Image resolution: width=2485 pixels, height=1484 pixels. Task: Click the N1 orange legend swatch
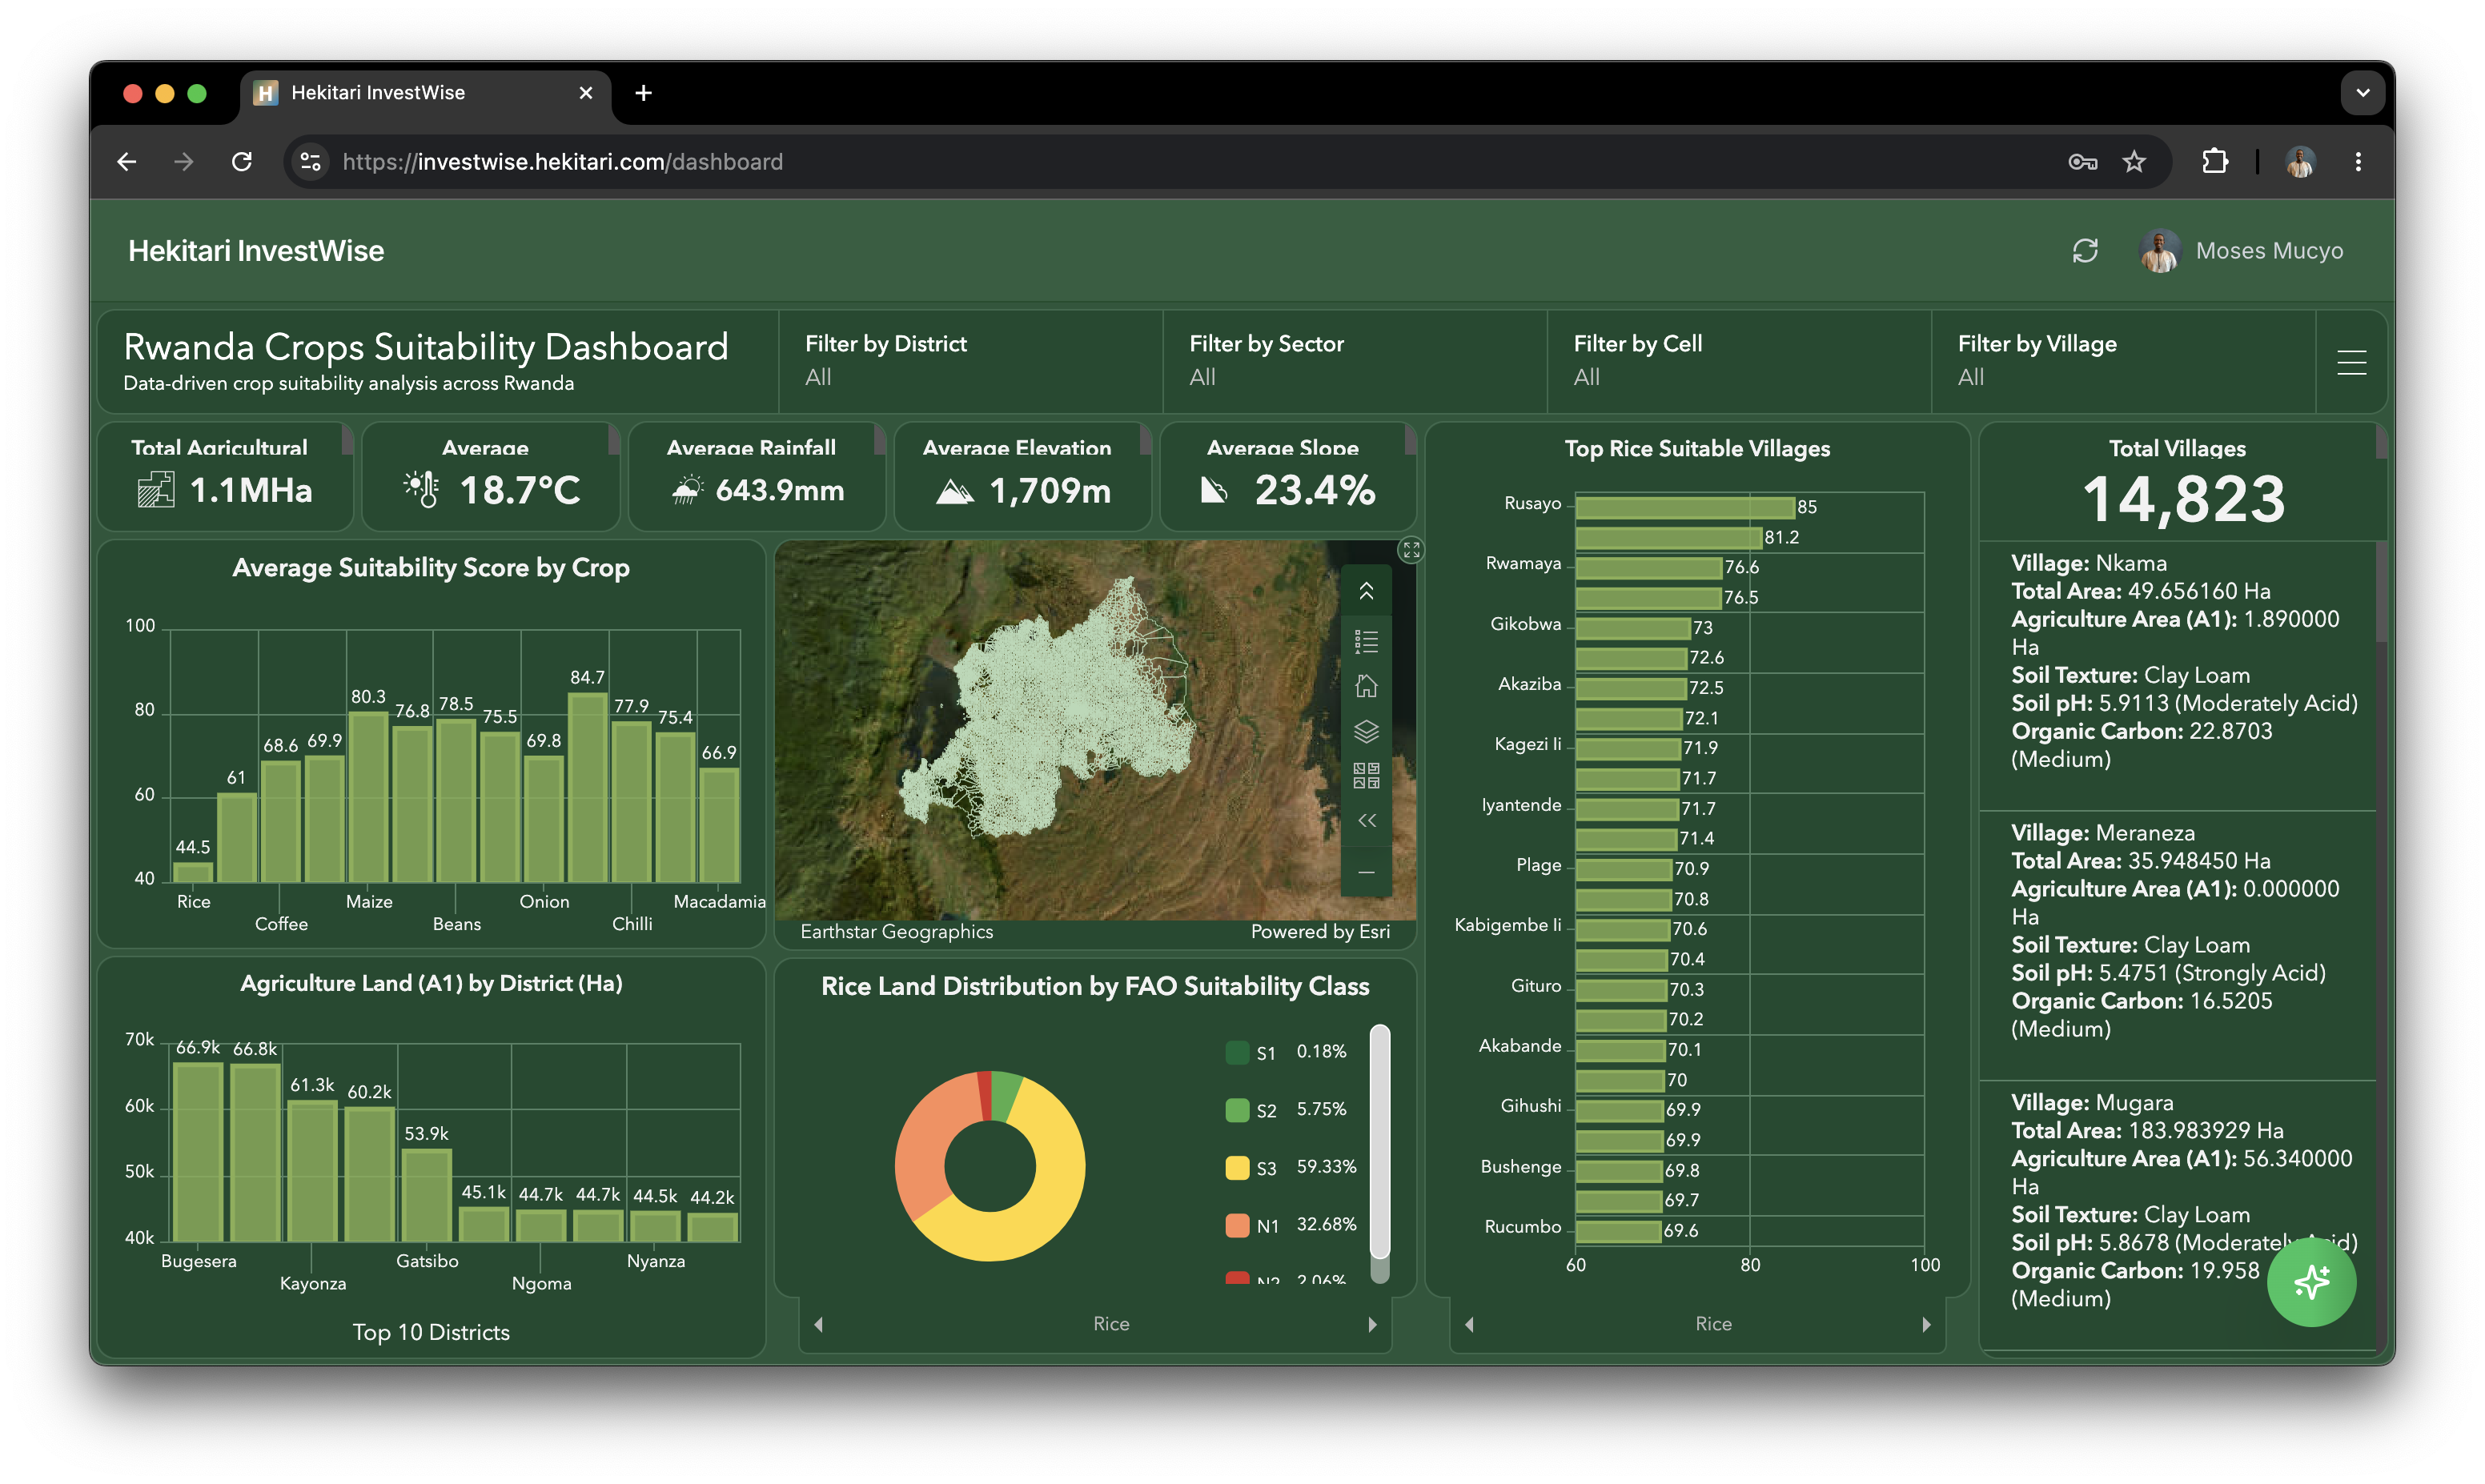click(1237, 1225)
